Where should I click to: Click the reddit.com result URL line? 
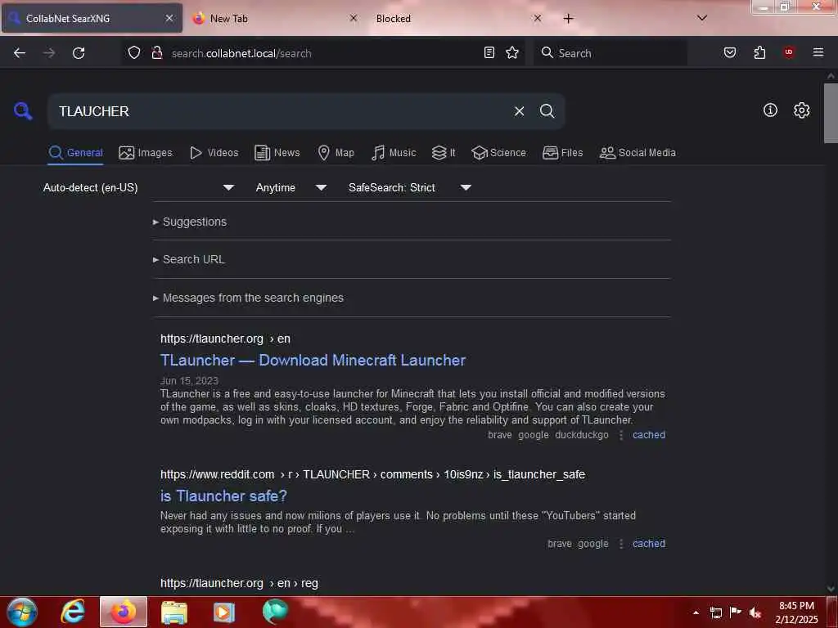372,474
